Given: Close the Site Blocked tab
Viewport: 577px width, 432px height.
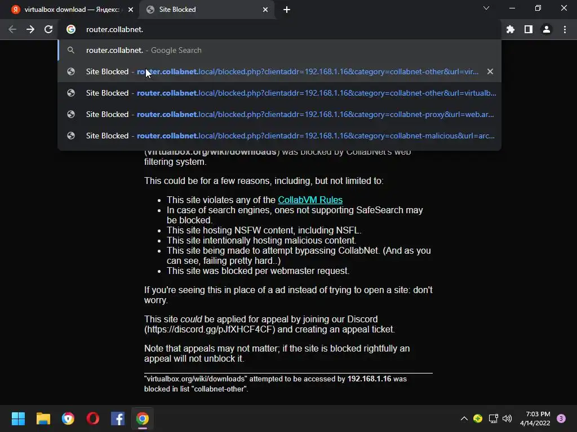Looking at the screenshot, I should pyautogui.click(x=265, y=10).
